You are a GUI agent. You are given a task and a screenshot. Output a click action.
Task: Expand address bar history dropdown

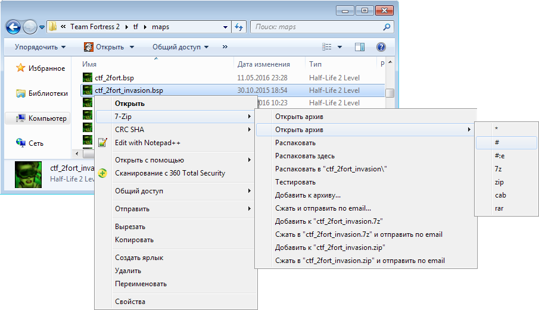[x=225, y=27]
